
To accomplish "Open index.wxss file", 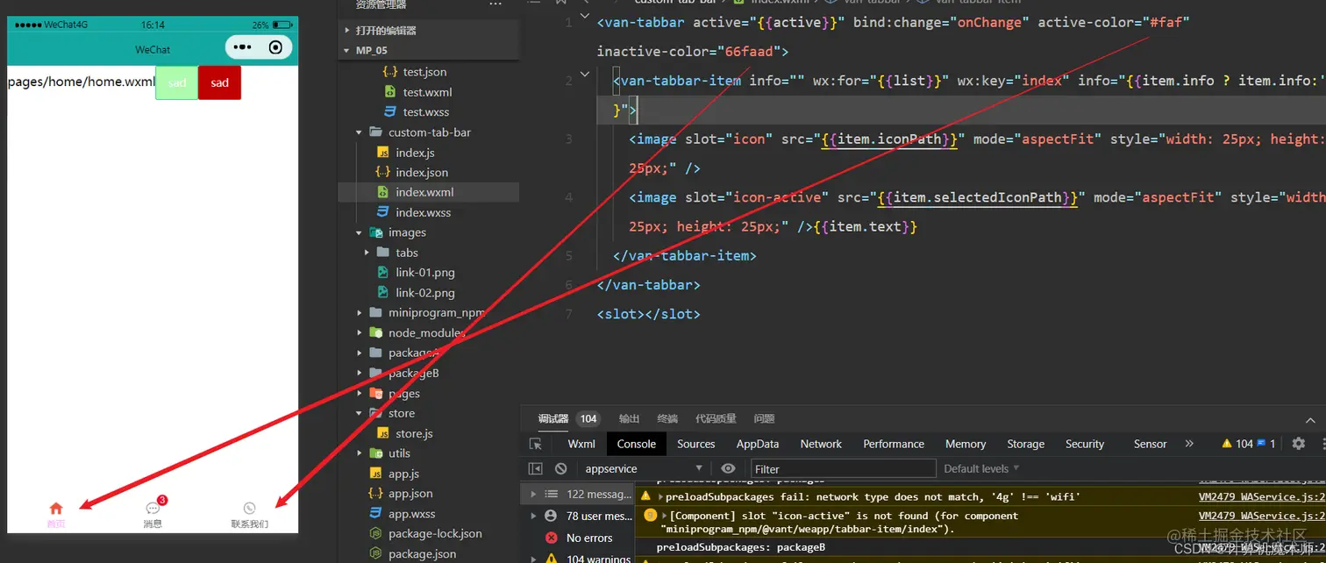I will tap(424, 212).
